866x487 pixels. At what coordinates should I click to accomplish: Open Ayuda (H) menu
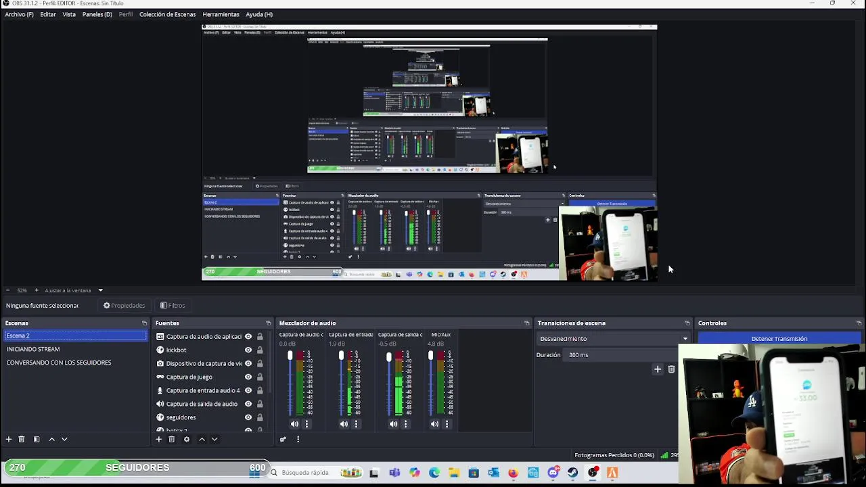click(259, 14)
